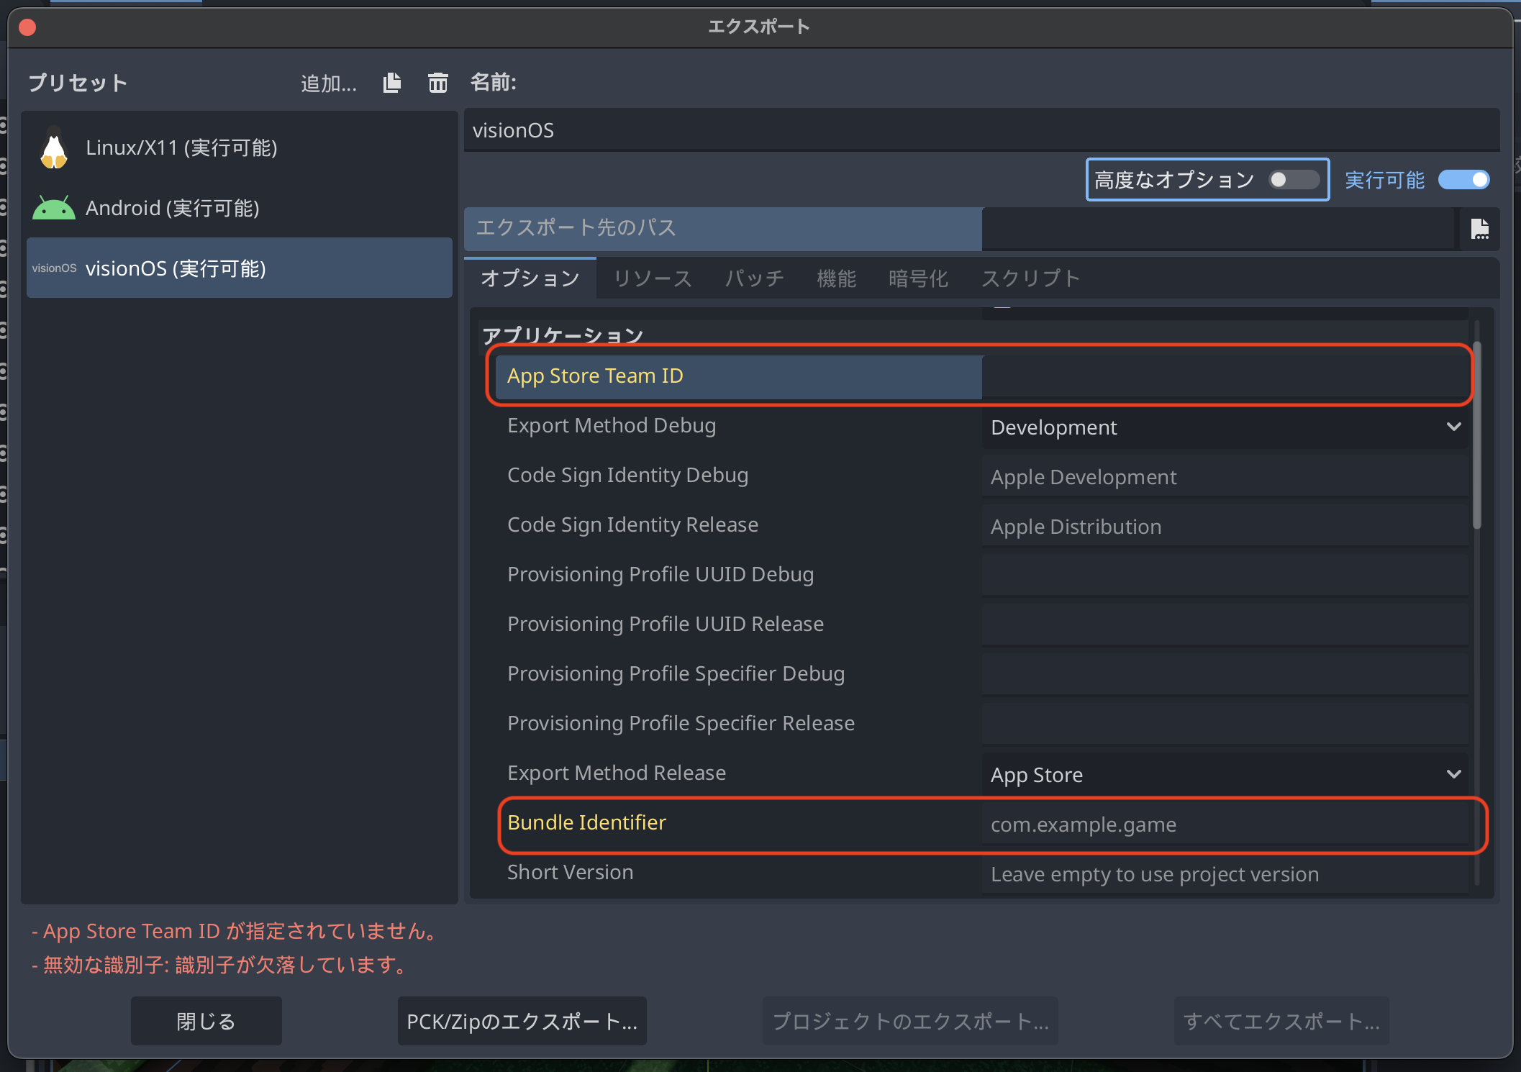Switch to the リソース tab

coord(653,278)
